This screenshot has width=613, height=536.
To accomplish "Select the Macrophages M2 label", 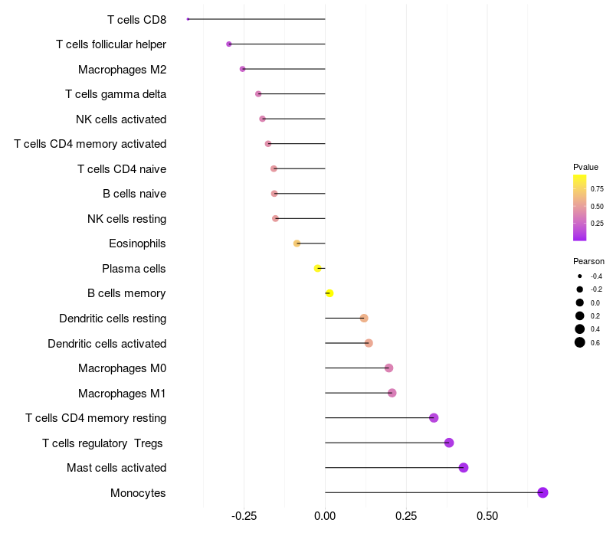I will pos(123,70).
